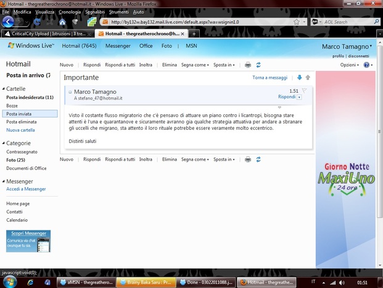The image size is (383, 288).
Task: Click the browser address bar
Action: (x=200, y=22)
